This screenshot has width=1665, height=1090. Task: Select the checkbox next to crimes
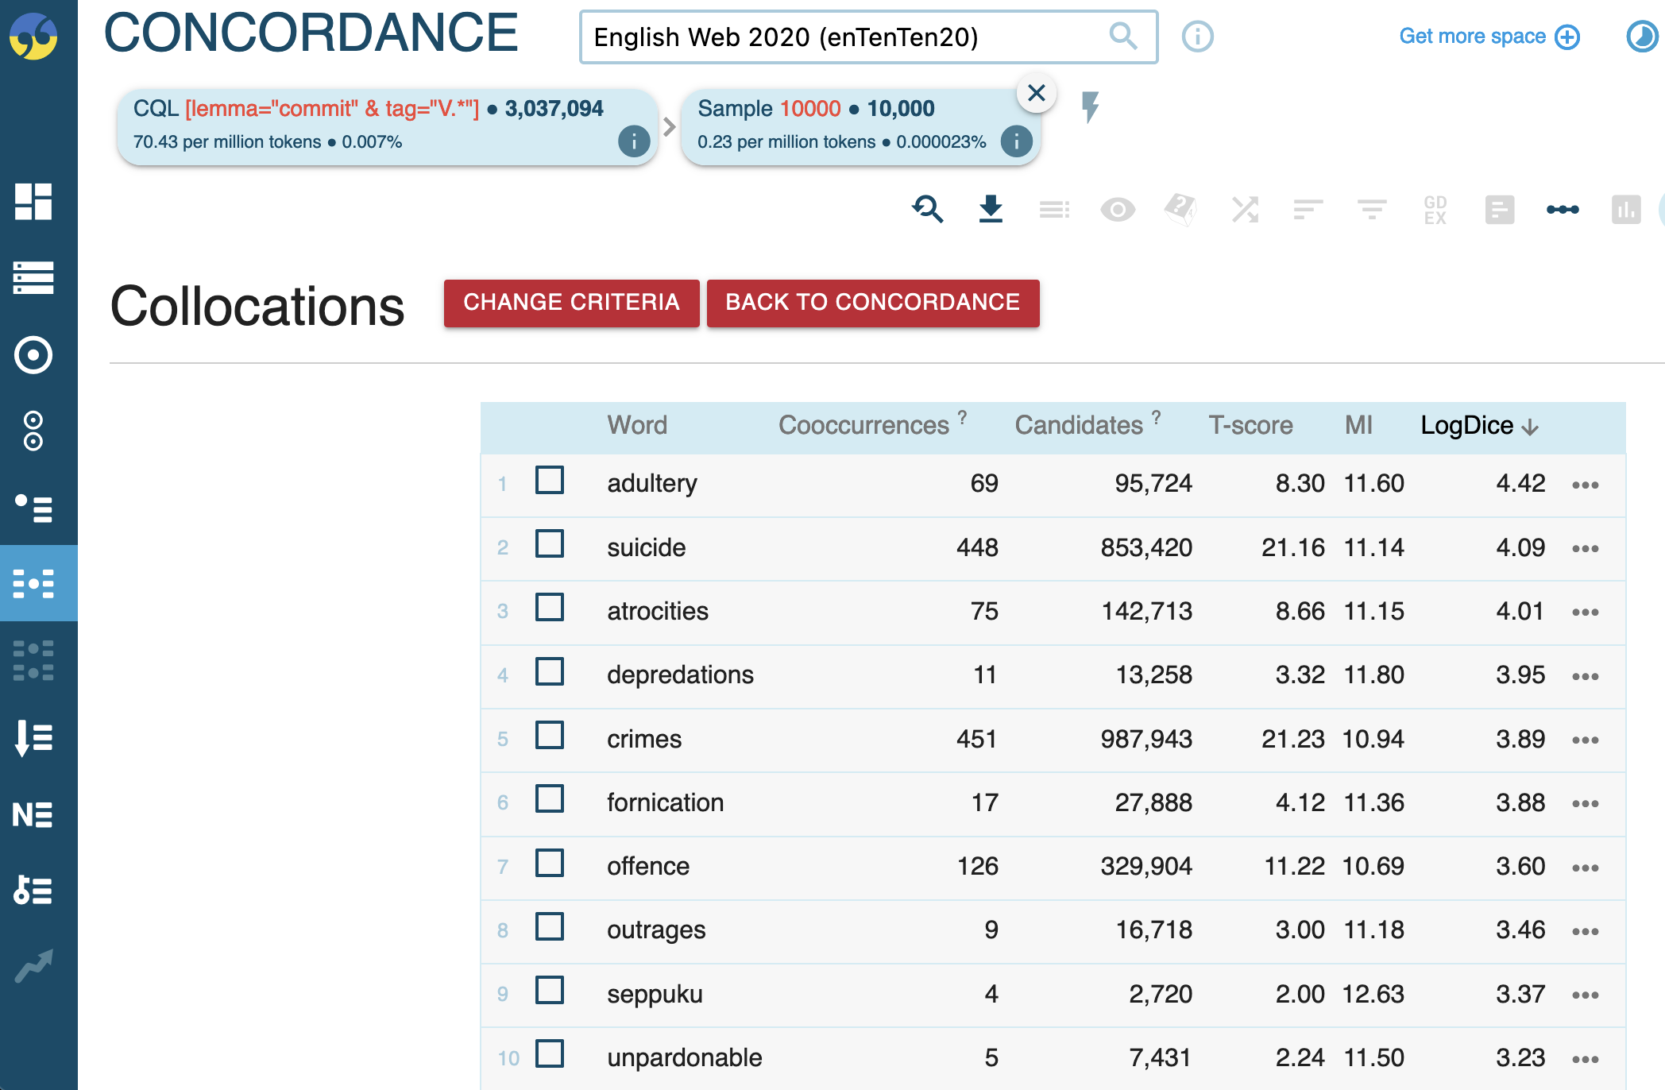point(550,736)
